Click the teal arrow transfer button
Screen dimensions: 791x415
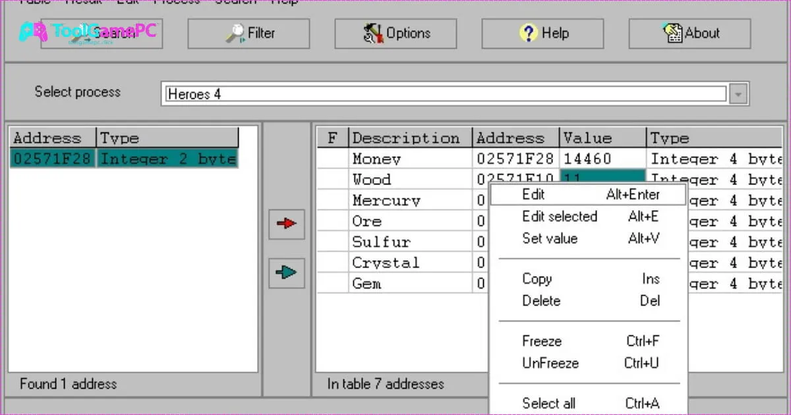point(287,272)
